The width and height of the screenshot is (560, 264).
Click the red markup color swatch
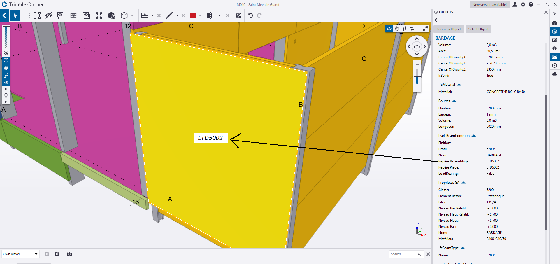coord(193,15)
